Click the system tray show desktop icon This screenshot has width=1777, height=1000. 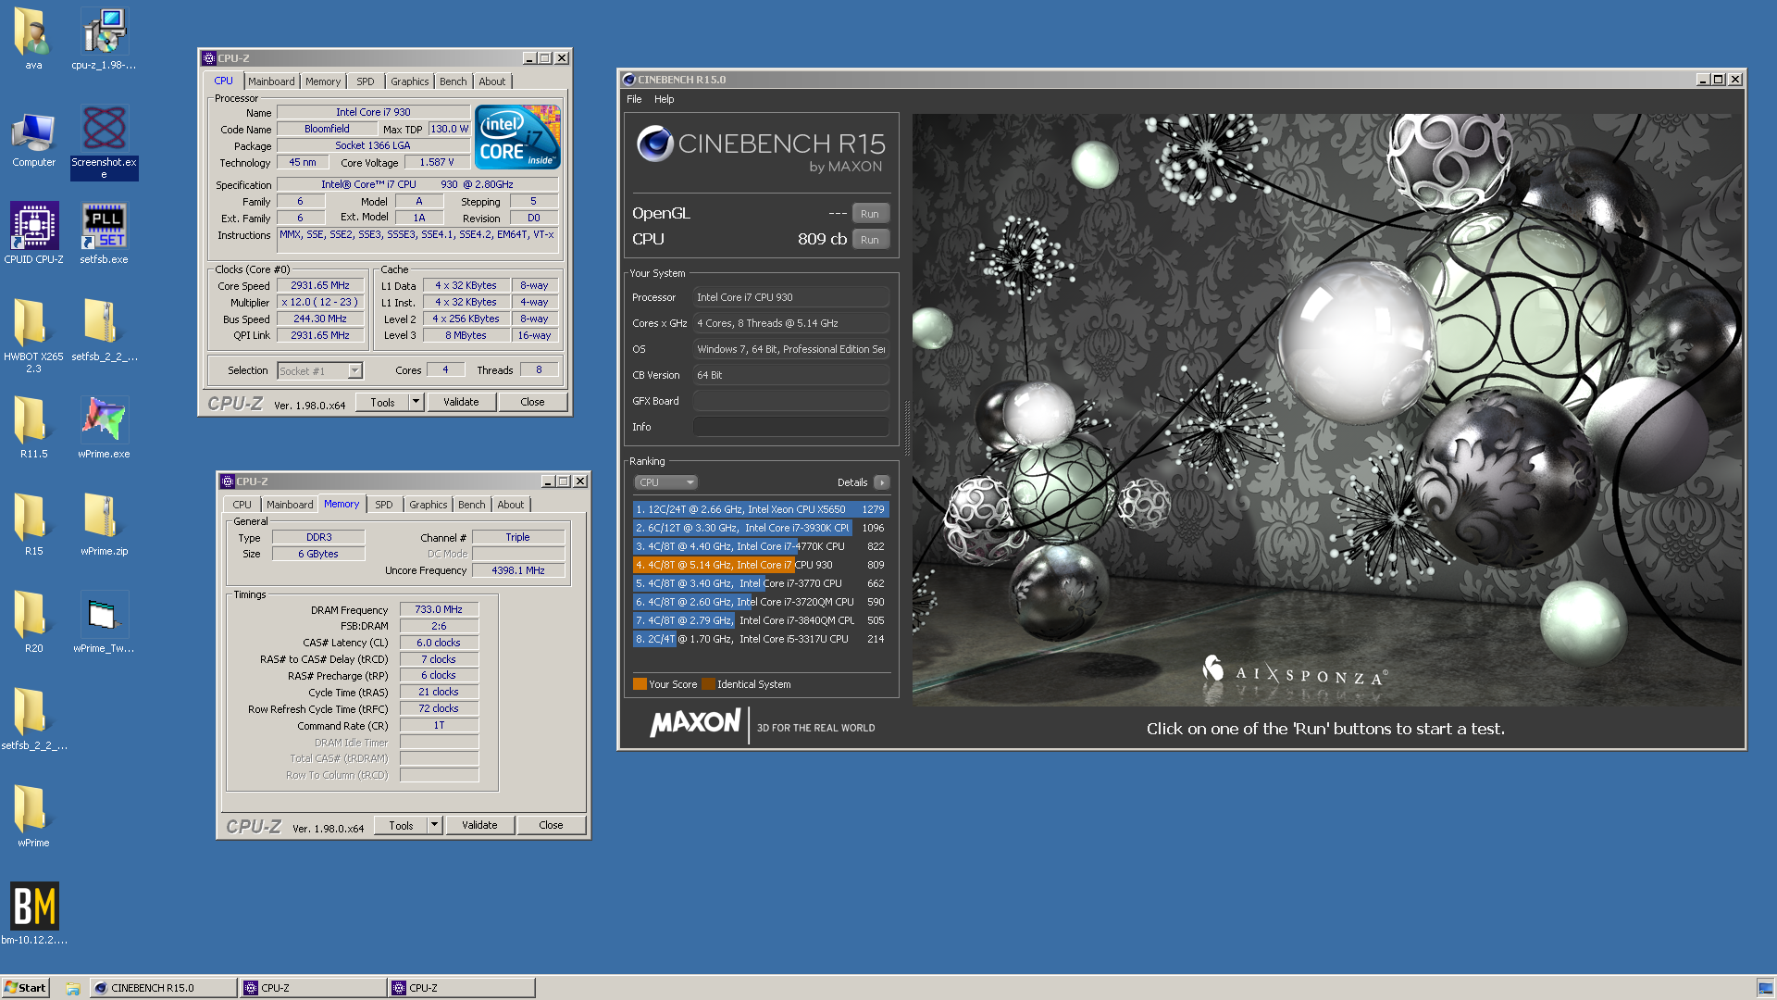[1765, 988]
